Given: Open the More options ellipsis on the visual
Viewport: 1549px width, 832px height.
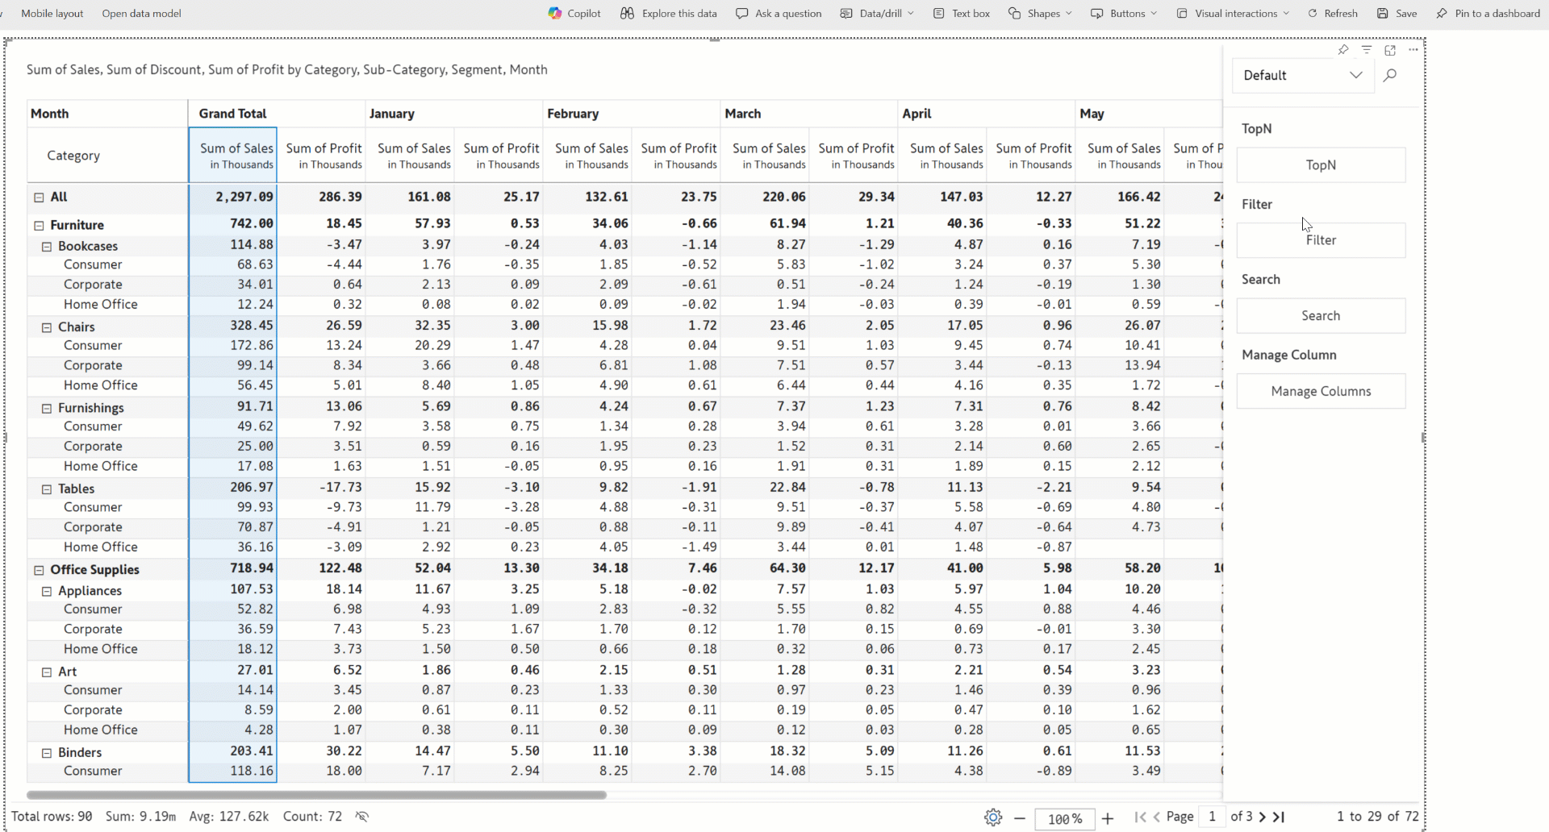Looking at the screenshot, I should tap(1413, 50).
